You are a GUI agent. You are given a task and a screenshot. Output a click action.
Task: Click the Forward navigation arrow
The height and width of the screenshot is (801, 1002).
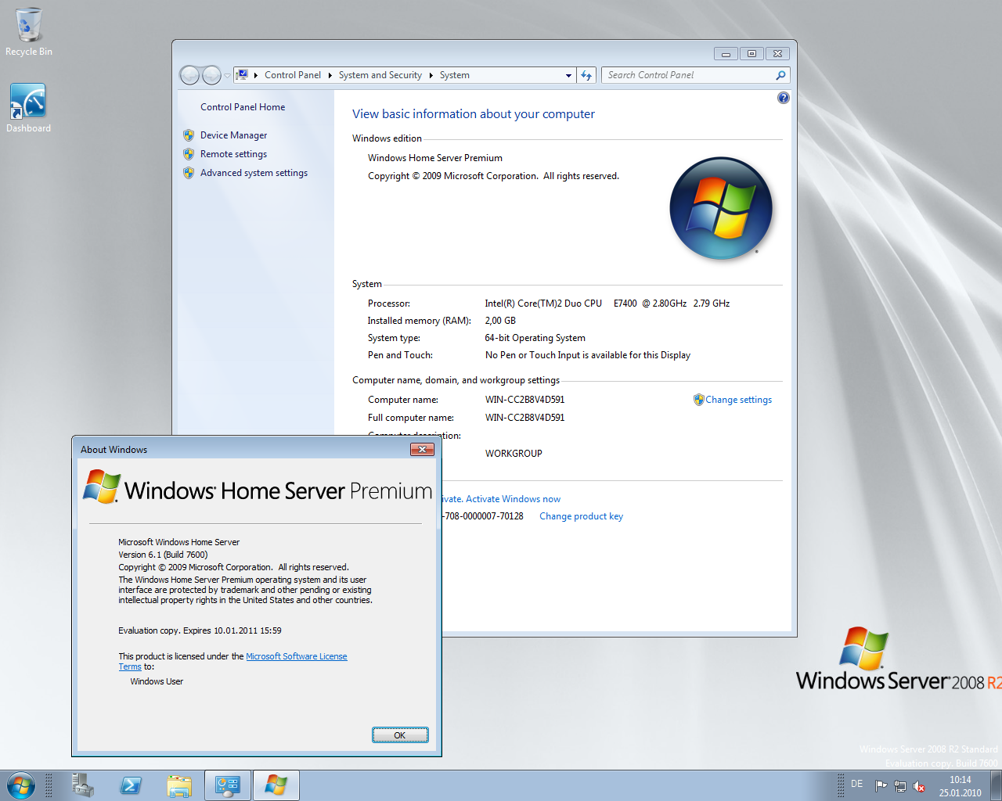[212, 75]
